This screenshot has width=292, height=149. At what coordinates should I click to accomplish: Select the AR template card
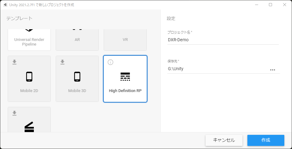coord(77,40)
